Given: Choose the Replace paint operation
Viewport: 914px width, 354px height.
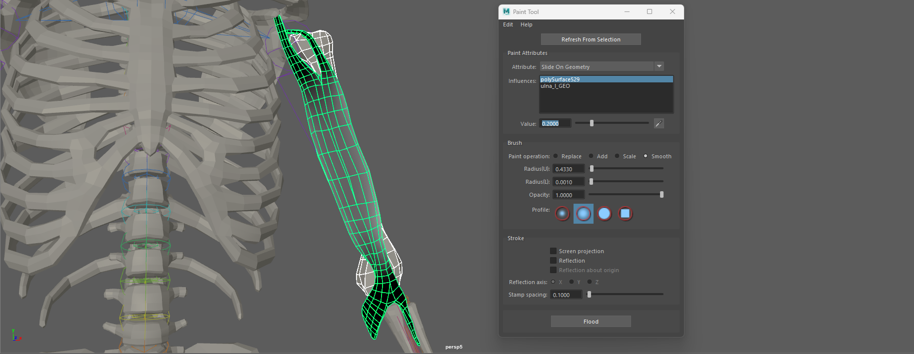Looking at the screenshot, I should 555,156.
